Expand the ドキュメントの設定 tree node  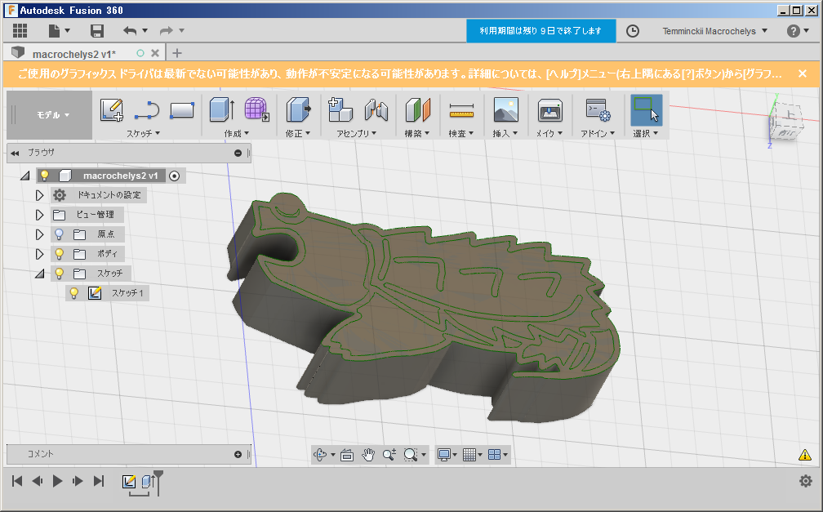point(38,194)
